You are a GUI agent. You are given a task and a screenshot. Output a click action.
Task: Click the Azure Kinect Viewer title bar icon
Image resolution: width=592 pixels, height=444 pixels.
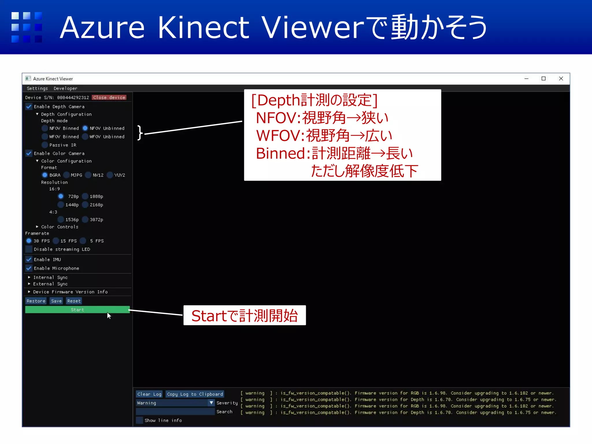pyautogui.click(x=28, y=79)
